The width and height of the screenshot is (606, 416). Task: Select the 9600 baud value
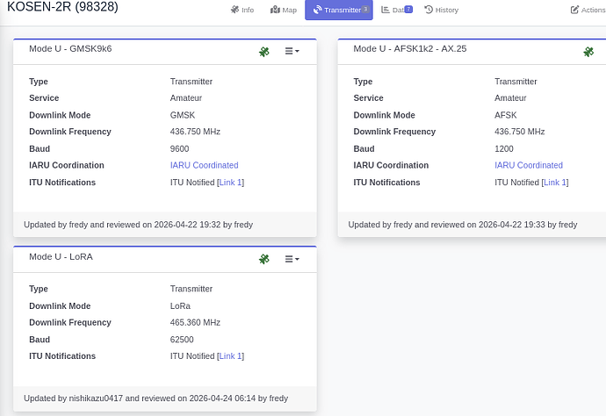(179, 148)
